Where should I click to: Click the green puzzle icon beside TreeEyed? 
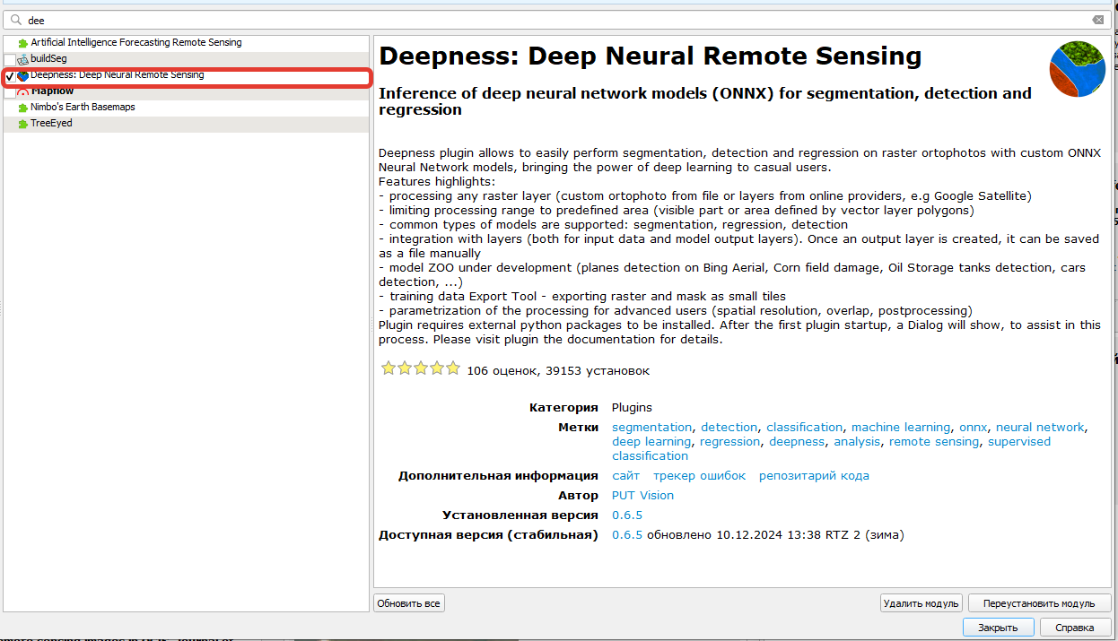pyautogui.click(x=23, y=124)
